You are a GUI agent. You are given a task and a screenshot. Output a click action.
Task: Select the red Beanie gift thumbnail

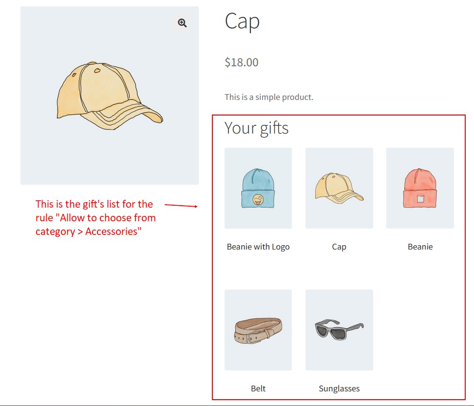click(x=420, y=188)
